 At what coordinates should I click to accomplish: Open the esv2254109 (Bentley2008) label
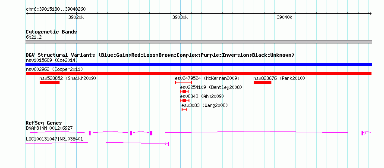pyautogui.click(x=211, y=87)
